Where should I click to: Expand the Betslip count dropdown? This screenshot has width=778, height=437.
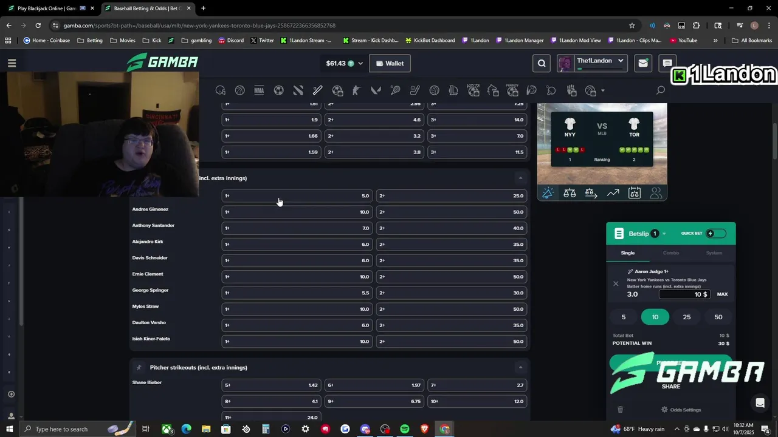(664, 234)
